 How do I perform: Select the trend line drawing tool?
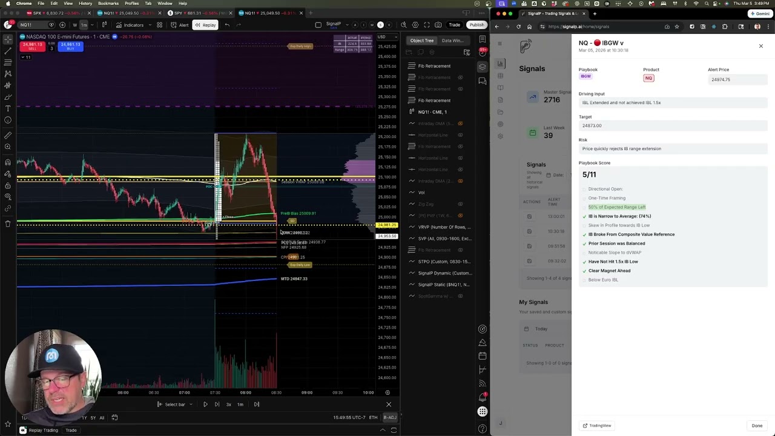pyautogui.click(x=8, y=51)
